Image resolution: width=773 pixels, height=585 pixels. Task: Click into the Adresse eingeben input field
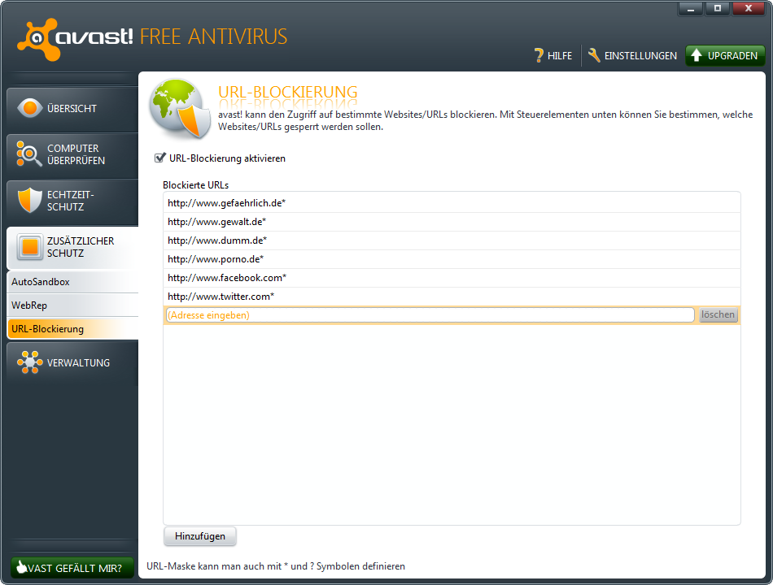pos(429,315)
